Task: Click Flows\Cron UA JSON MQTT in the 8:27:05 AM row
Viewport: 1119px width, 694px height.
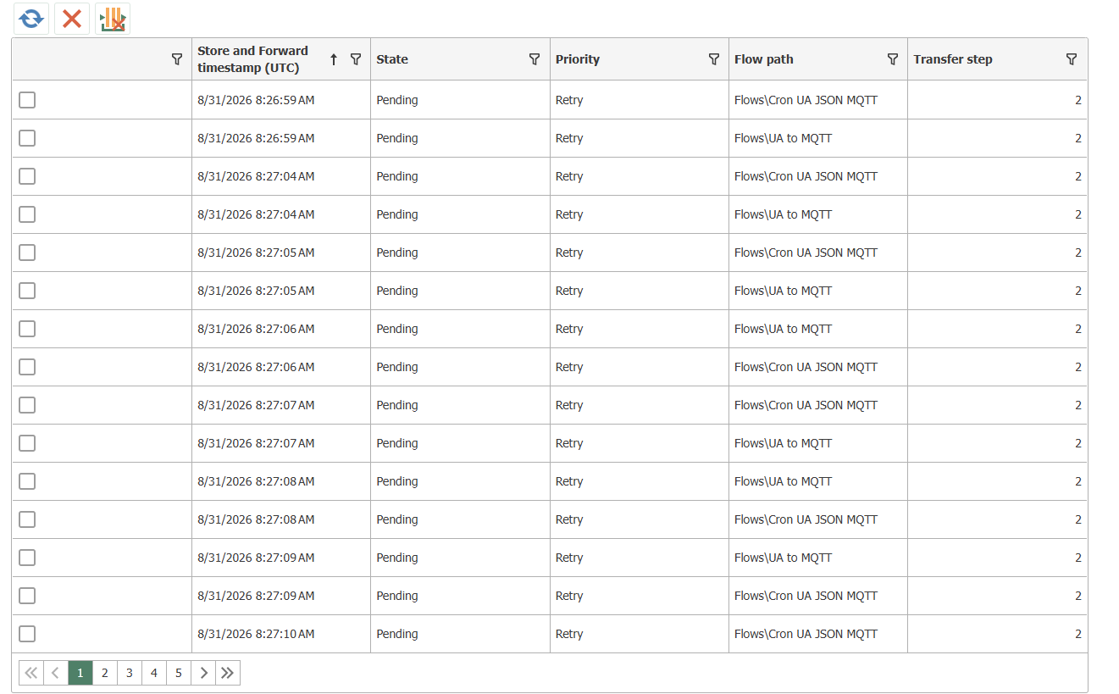Action: click(806, 253)
